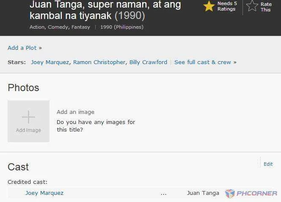Image resolution: width=281 pixels, height=202 pixels.
Task: Click the 1990 year in title
Action: tap(130, 16)
